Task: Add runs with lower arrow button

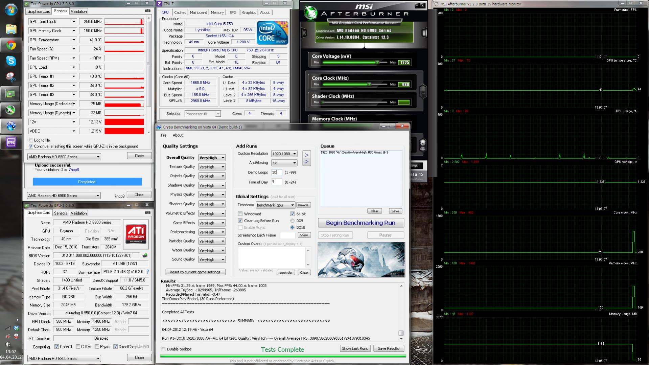Action: pos(306,162)
